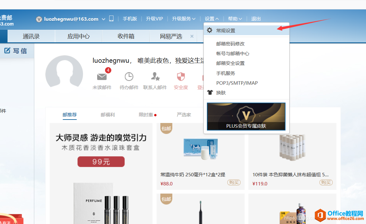
Task: Expand the account email dropdown arrow
Action: (x=103, y=19)
